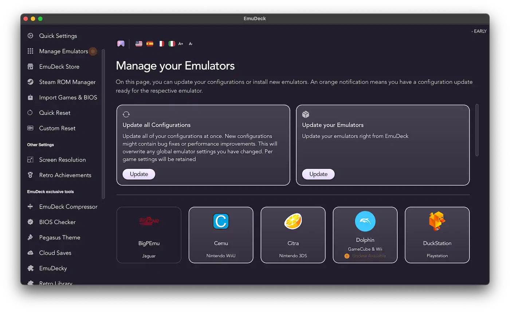Click the "EmuDeck exclusive tools" section label
Screen dimensions: 510x312
[51, 192]
